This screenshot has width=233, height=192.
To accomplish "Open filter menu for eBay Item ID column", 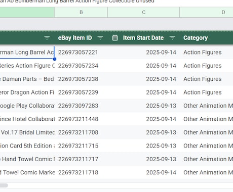I will pyautogui.click(x=100, y=38).
